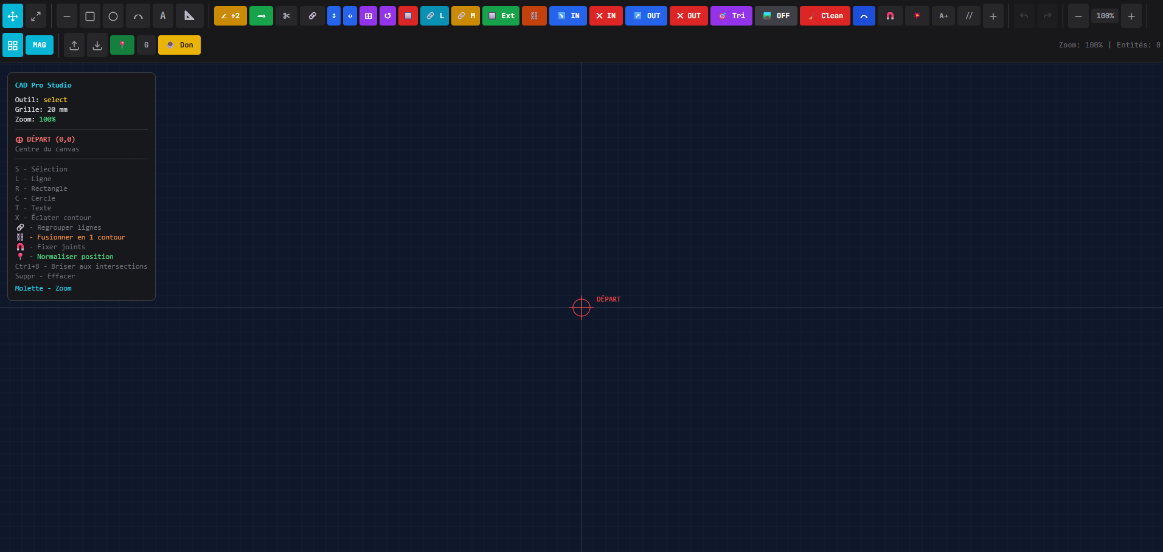Click the dark orange merge contour chain icon
This screenshot has width=1163, height=552.
(x=534, y=16)
